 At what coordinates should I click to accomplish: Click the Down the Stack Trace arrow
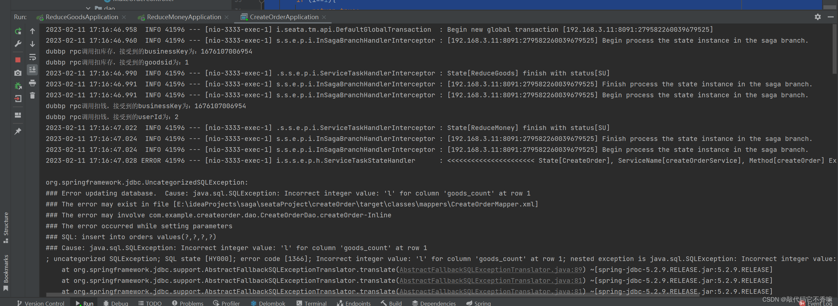[x=32, y=44]
